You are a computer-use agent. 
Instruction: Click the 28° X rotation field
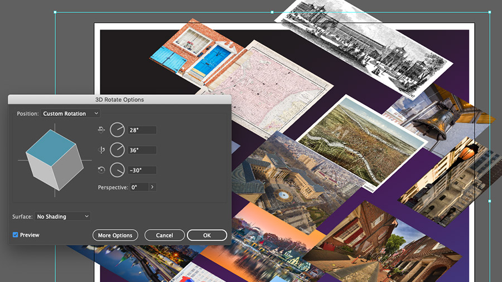tap(142, 130)
